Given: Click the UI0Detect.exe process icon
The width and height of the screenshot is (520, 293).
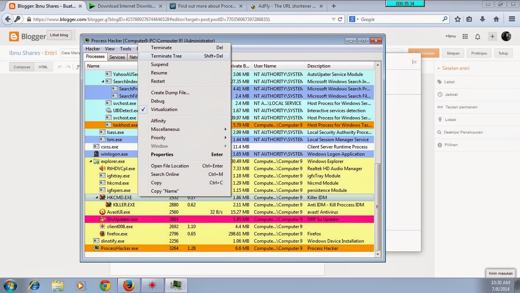Looking at the screenshot, I should coord(109,111).
